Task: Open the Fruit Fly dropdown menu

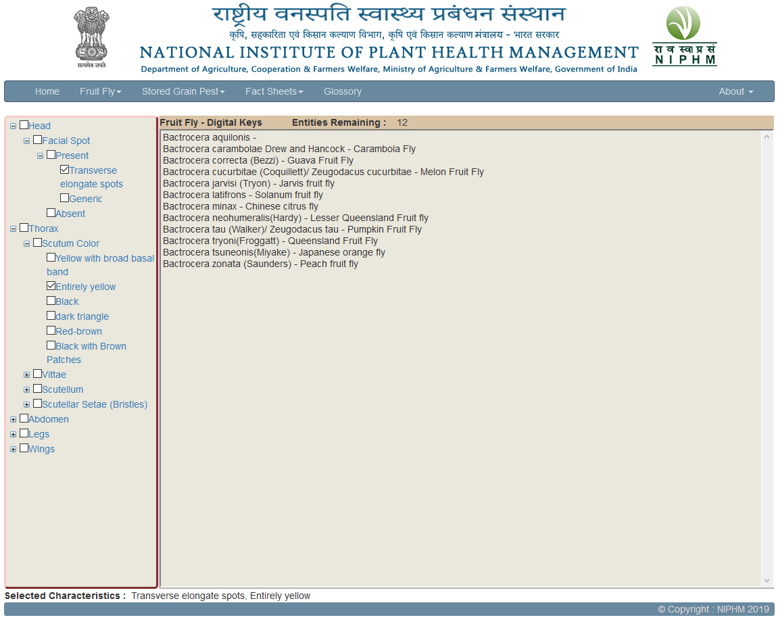Action: 100,91
